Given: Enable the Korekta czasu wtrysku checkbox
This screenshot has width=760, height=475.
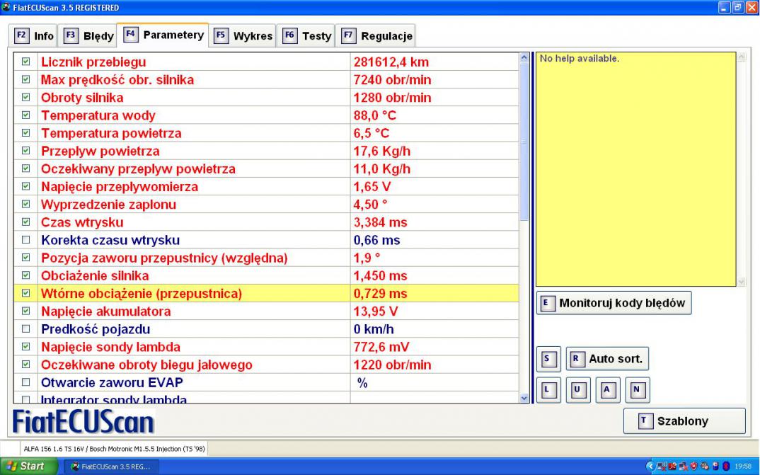Looking at the screenshot, I should coord(27,240).
